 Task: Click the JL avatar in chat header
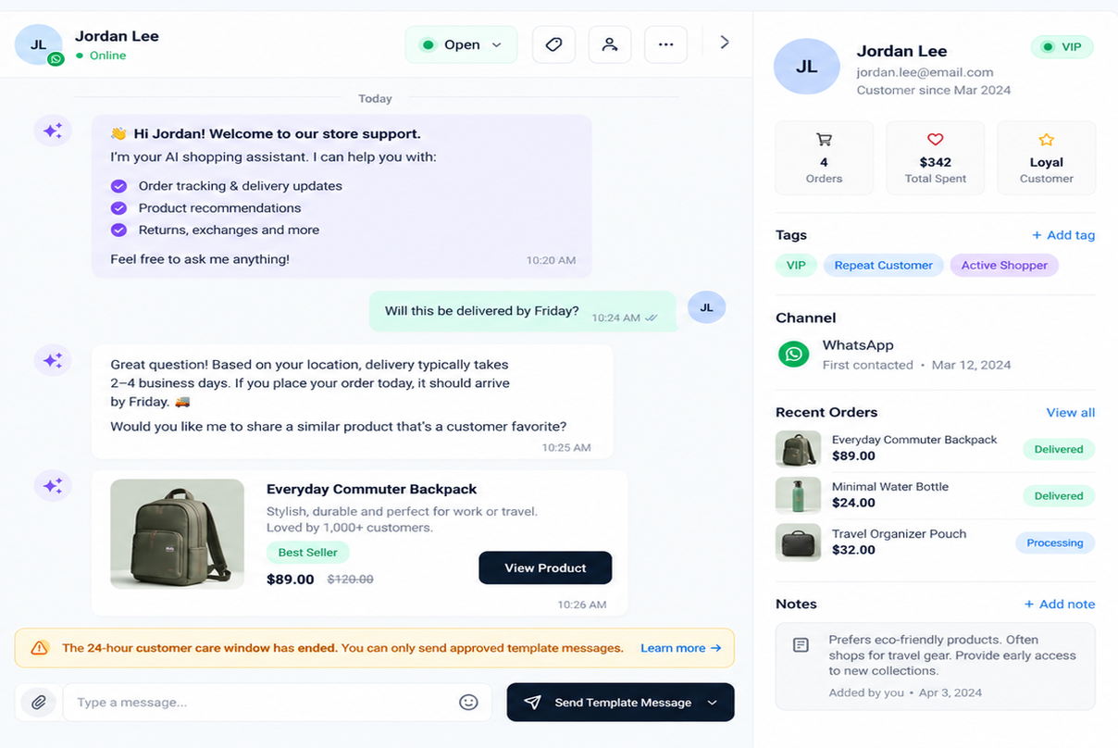click(x=39, y=44)
